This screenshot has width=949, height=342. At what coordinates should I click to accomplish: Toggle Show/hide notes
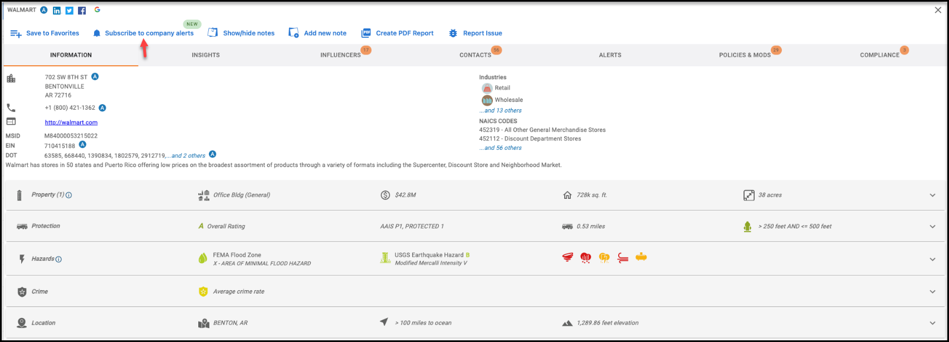[x=241, y=33]
